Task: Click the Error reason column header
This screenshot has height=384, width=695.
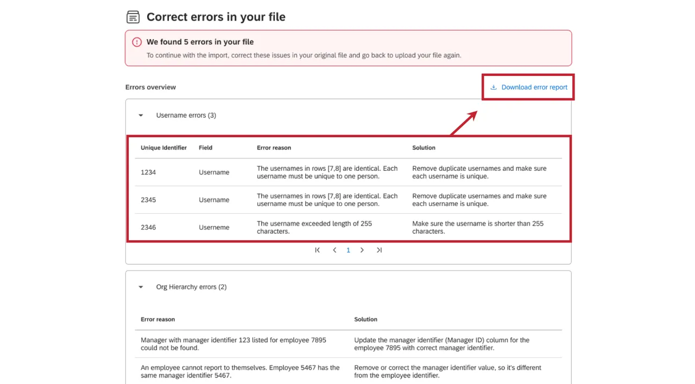Action: point(274,148)
